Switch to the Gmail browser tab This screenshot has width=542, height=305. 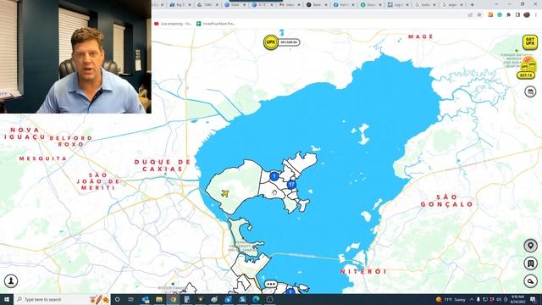pos(290,5)
